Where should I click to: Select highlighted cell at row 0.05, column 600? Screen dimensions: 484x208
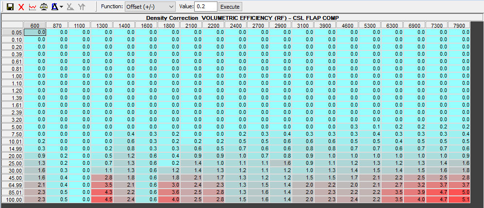point(35,32)
